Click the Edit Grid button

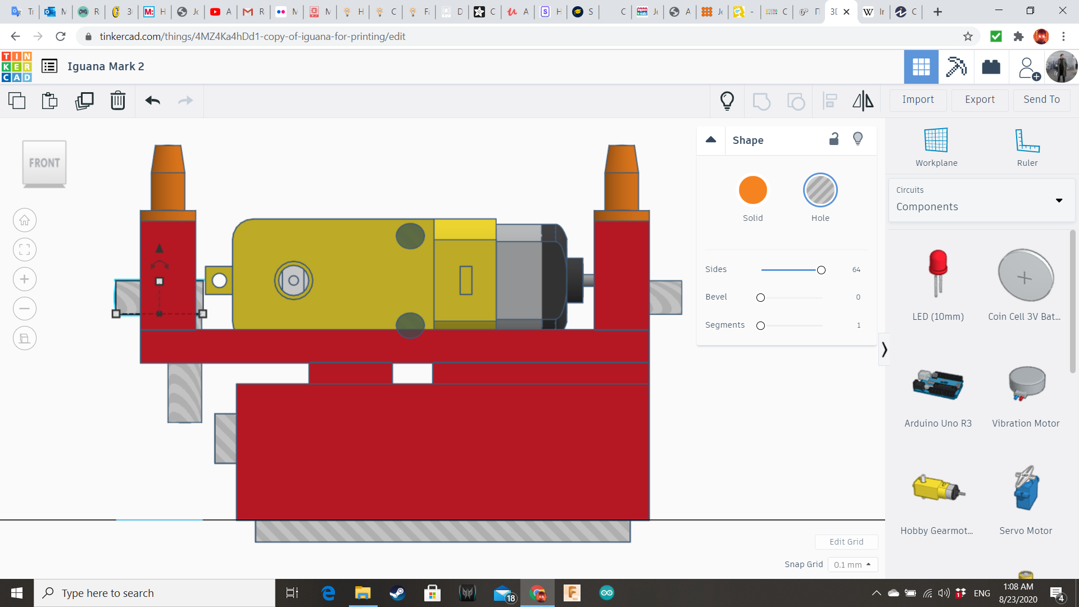tap(846, 542)
